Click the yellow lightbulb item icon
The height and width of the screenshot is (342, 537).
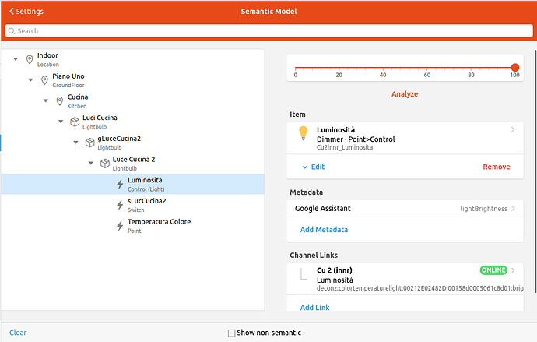(x=304, y=133)
